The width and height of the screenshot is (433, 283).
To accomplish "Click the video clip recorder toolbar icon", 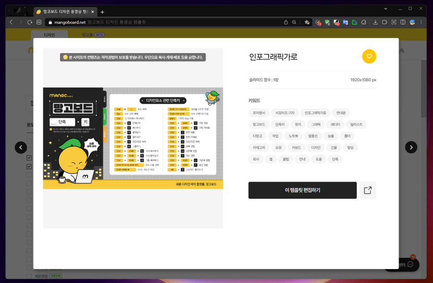I will pyautogui.click(x=385, y=22).
